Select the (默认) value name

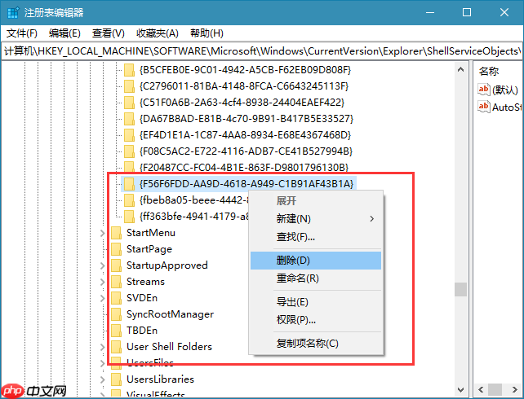[x=505, y=90]
